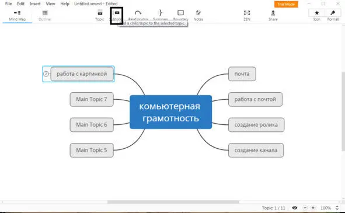Click the vertical scrollbar thumb

click(x=343, y=111)
